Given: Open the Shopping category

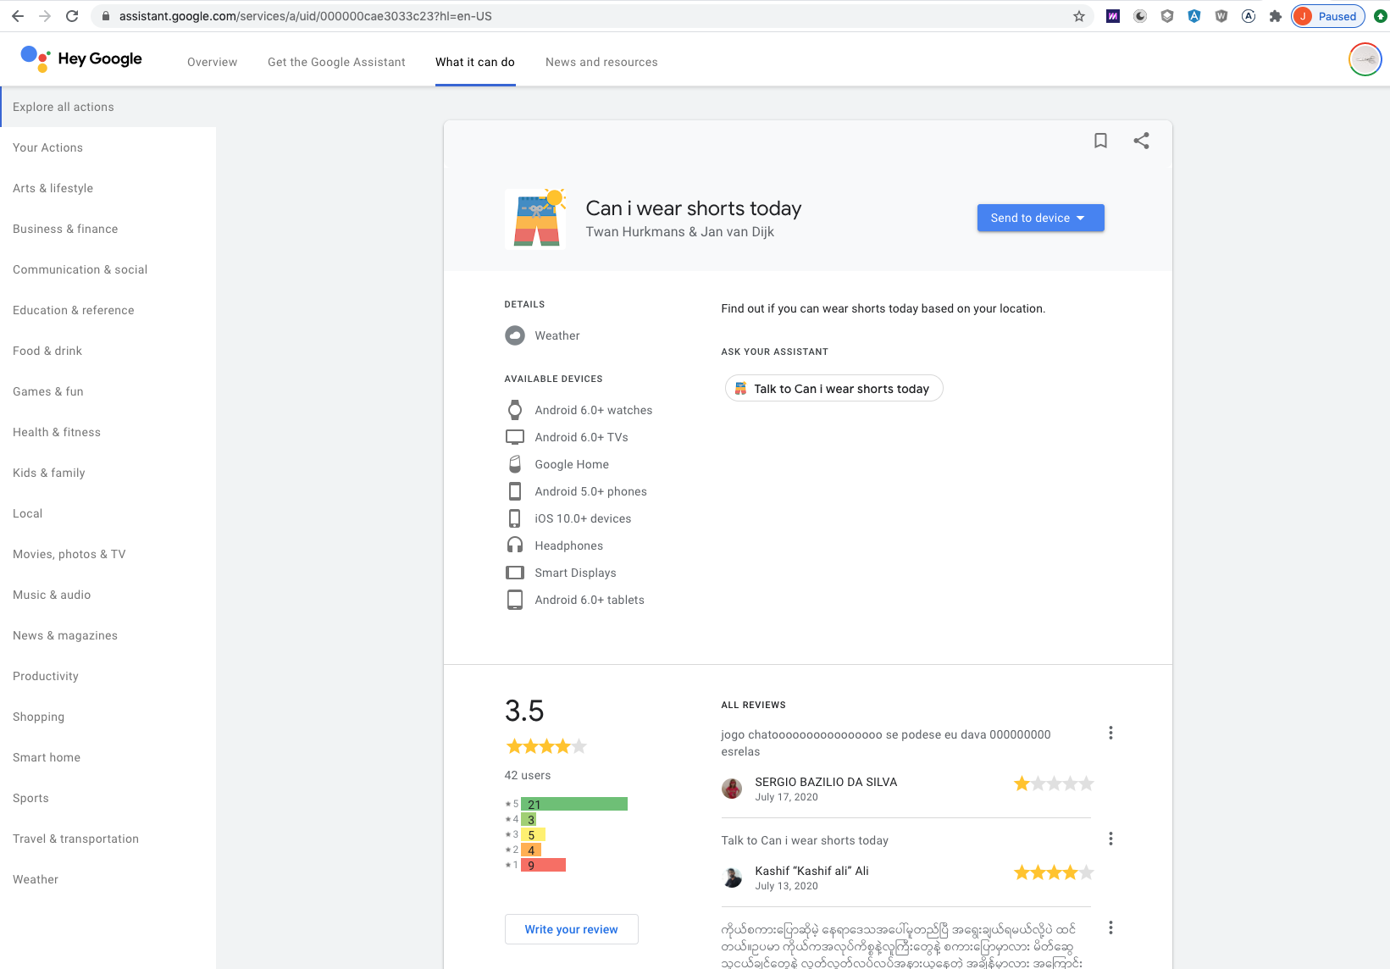Looking at the screenshot, I should click(x=108, y=717).
